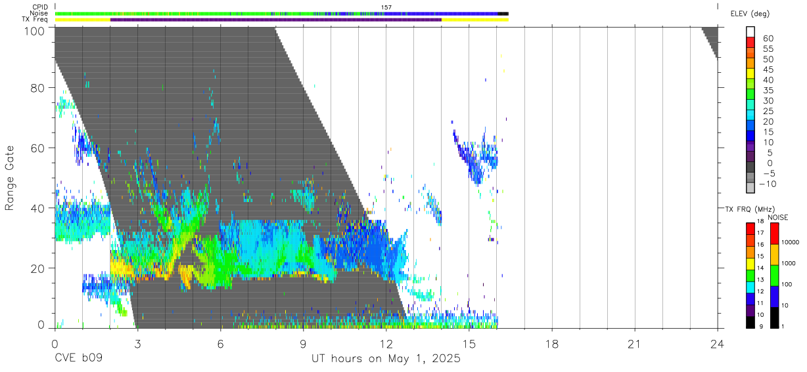The height and width of the screenshot is (372, 807).
Task: Click the 'TX Freq' row label
Action: (35, 20)
